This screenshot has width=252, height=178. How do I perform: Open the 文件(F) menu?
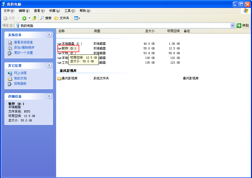(9, 11)
